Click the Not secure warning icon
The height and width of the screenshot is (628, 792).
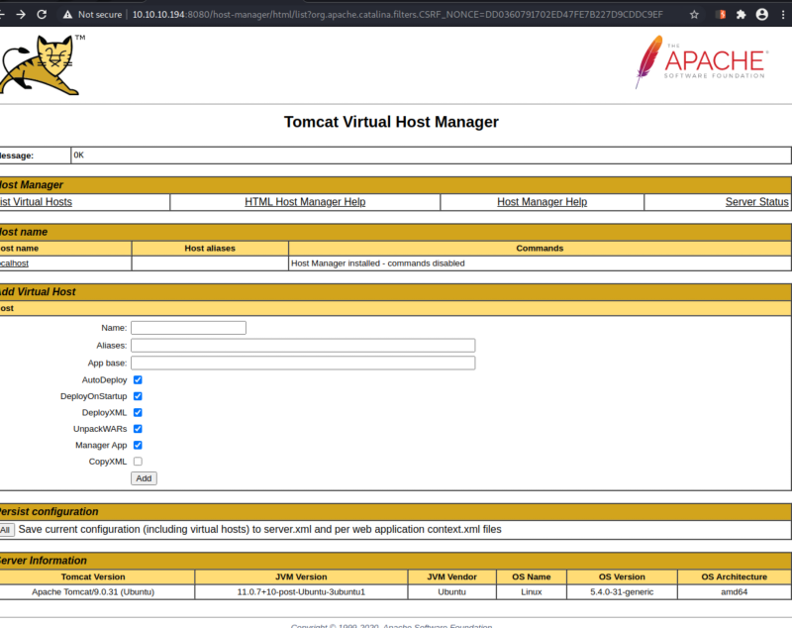[67, 15]
